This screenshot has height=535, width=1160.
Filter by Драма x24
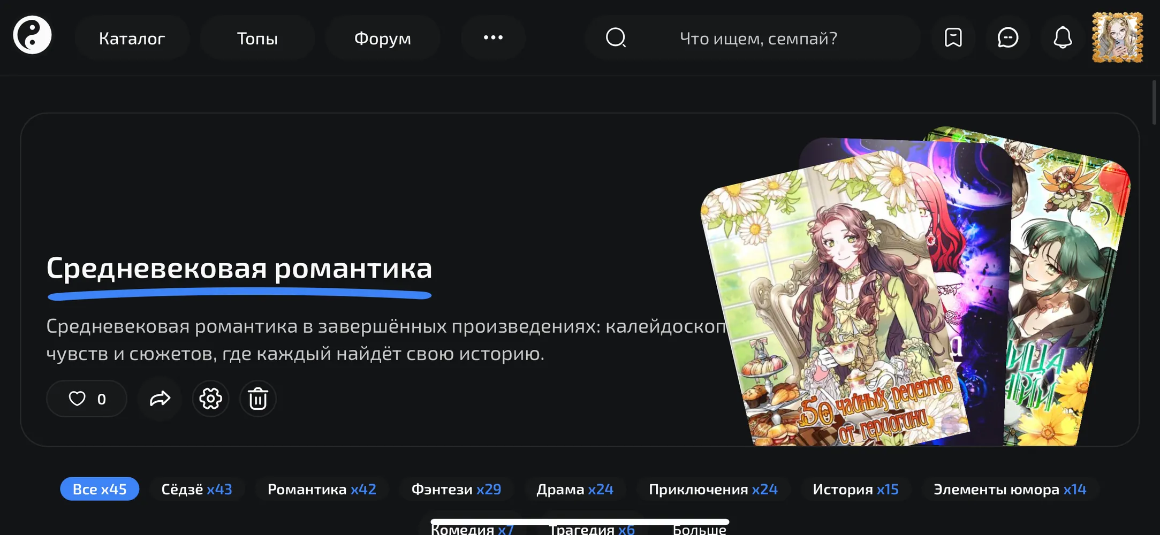pos(575,489)
